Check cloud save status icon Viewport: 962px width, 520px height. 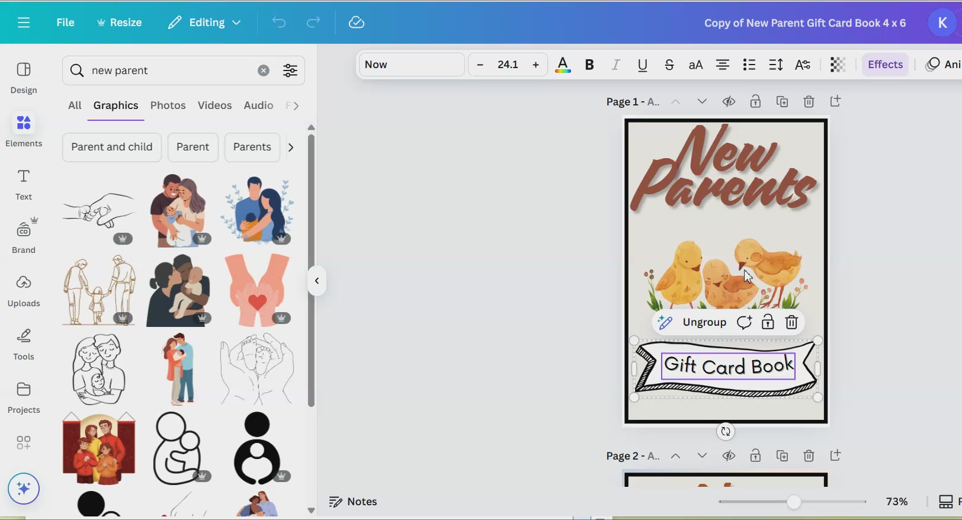[357, 23]
